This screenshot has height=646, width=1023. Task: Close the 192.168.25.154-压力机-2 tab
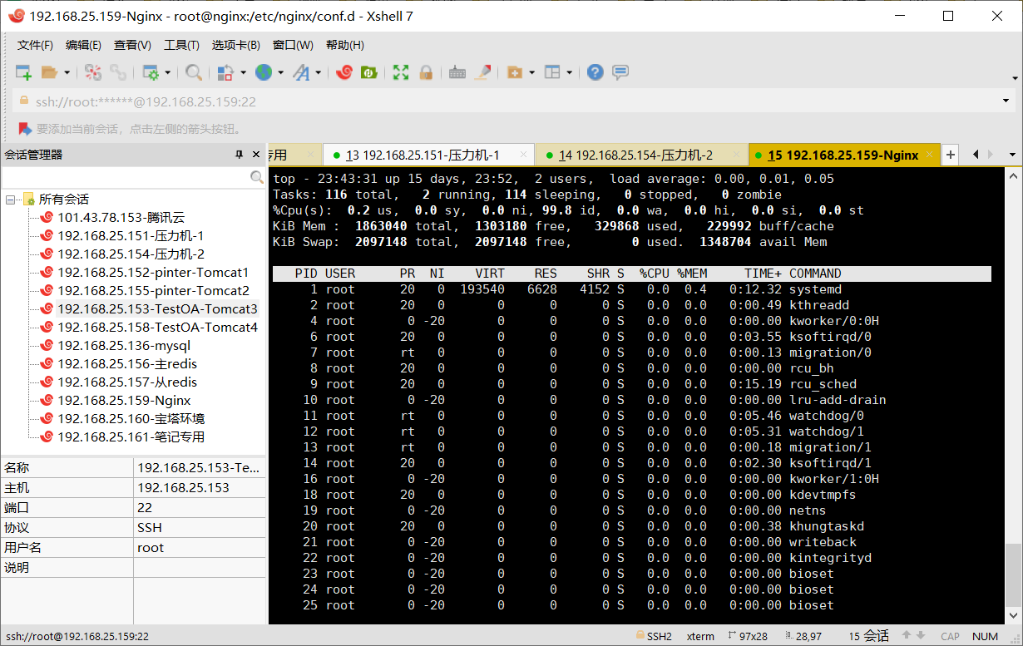coord(736,155)
